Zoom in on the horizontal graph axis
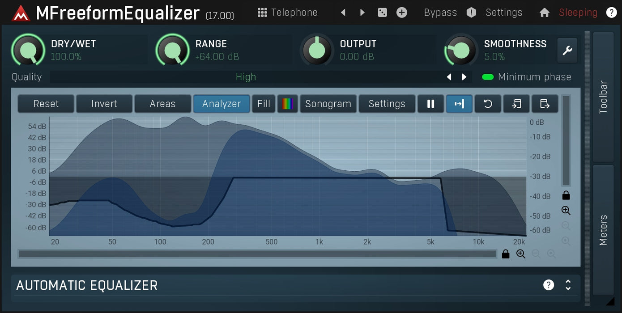 click(x=520, y=254)
